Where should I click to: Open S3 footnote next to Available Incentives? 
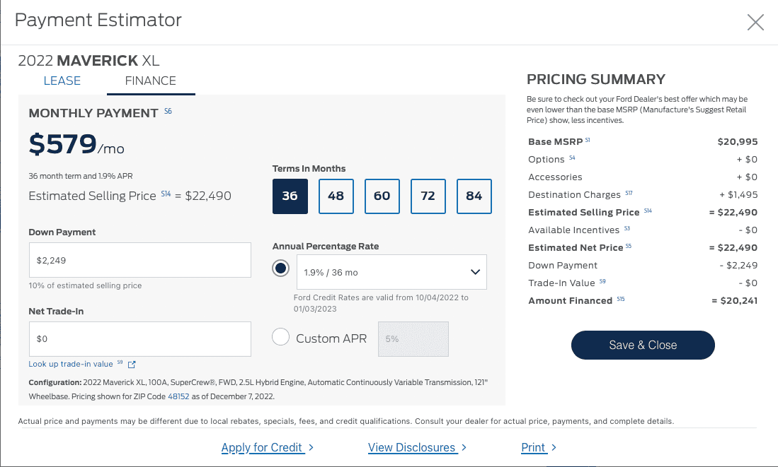(627, 228)
